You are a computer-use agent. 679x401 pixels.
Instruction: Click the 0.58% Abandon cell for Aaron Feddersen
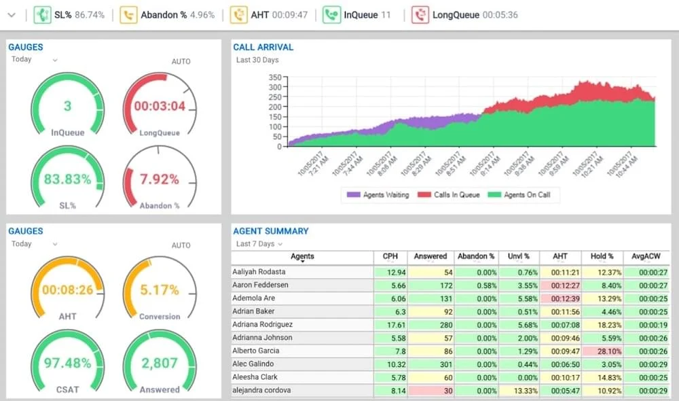point(476,285)
